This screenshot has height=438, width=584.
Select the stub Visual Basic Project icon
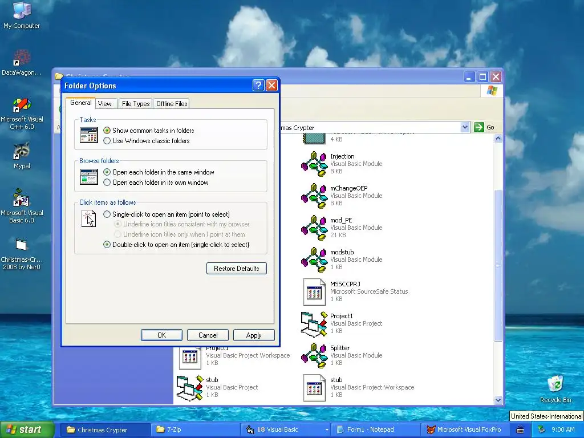tap(190, 388)
